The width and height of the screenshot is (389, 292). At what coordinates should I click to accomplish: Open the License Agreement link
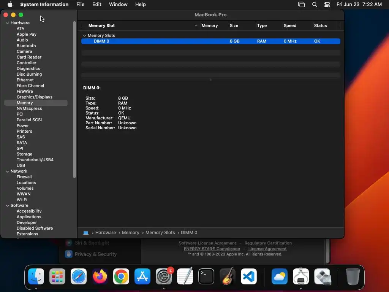coord(267,249)
